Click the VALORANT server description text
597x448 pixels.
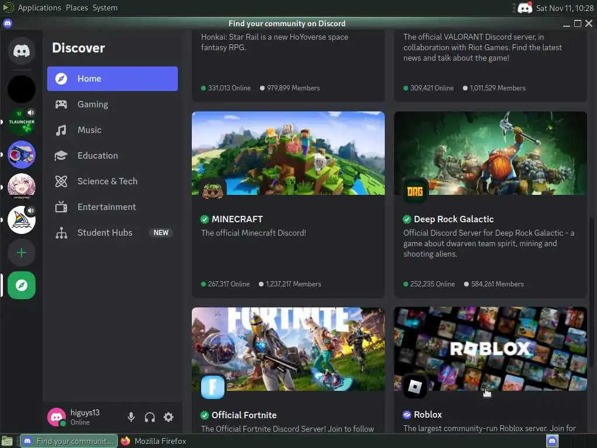point(482,48)
